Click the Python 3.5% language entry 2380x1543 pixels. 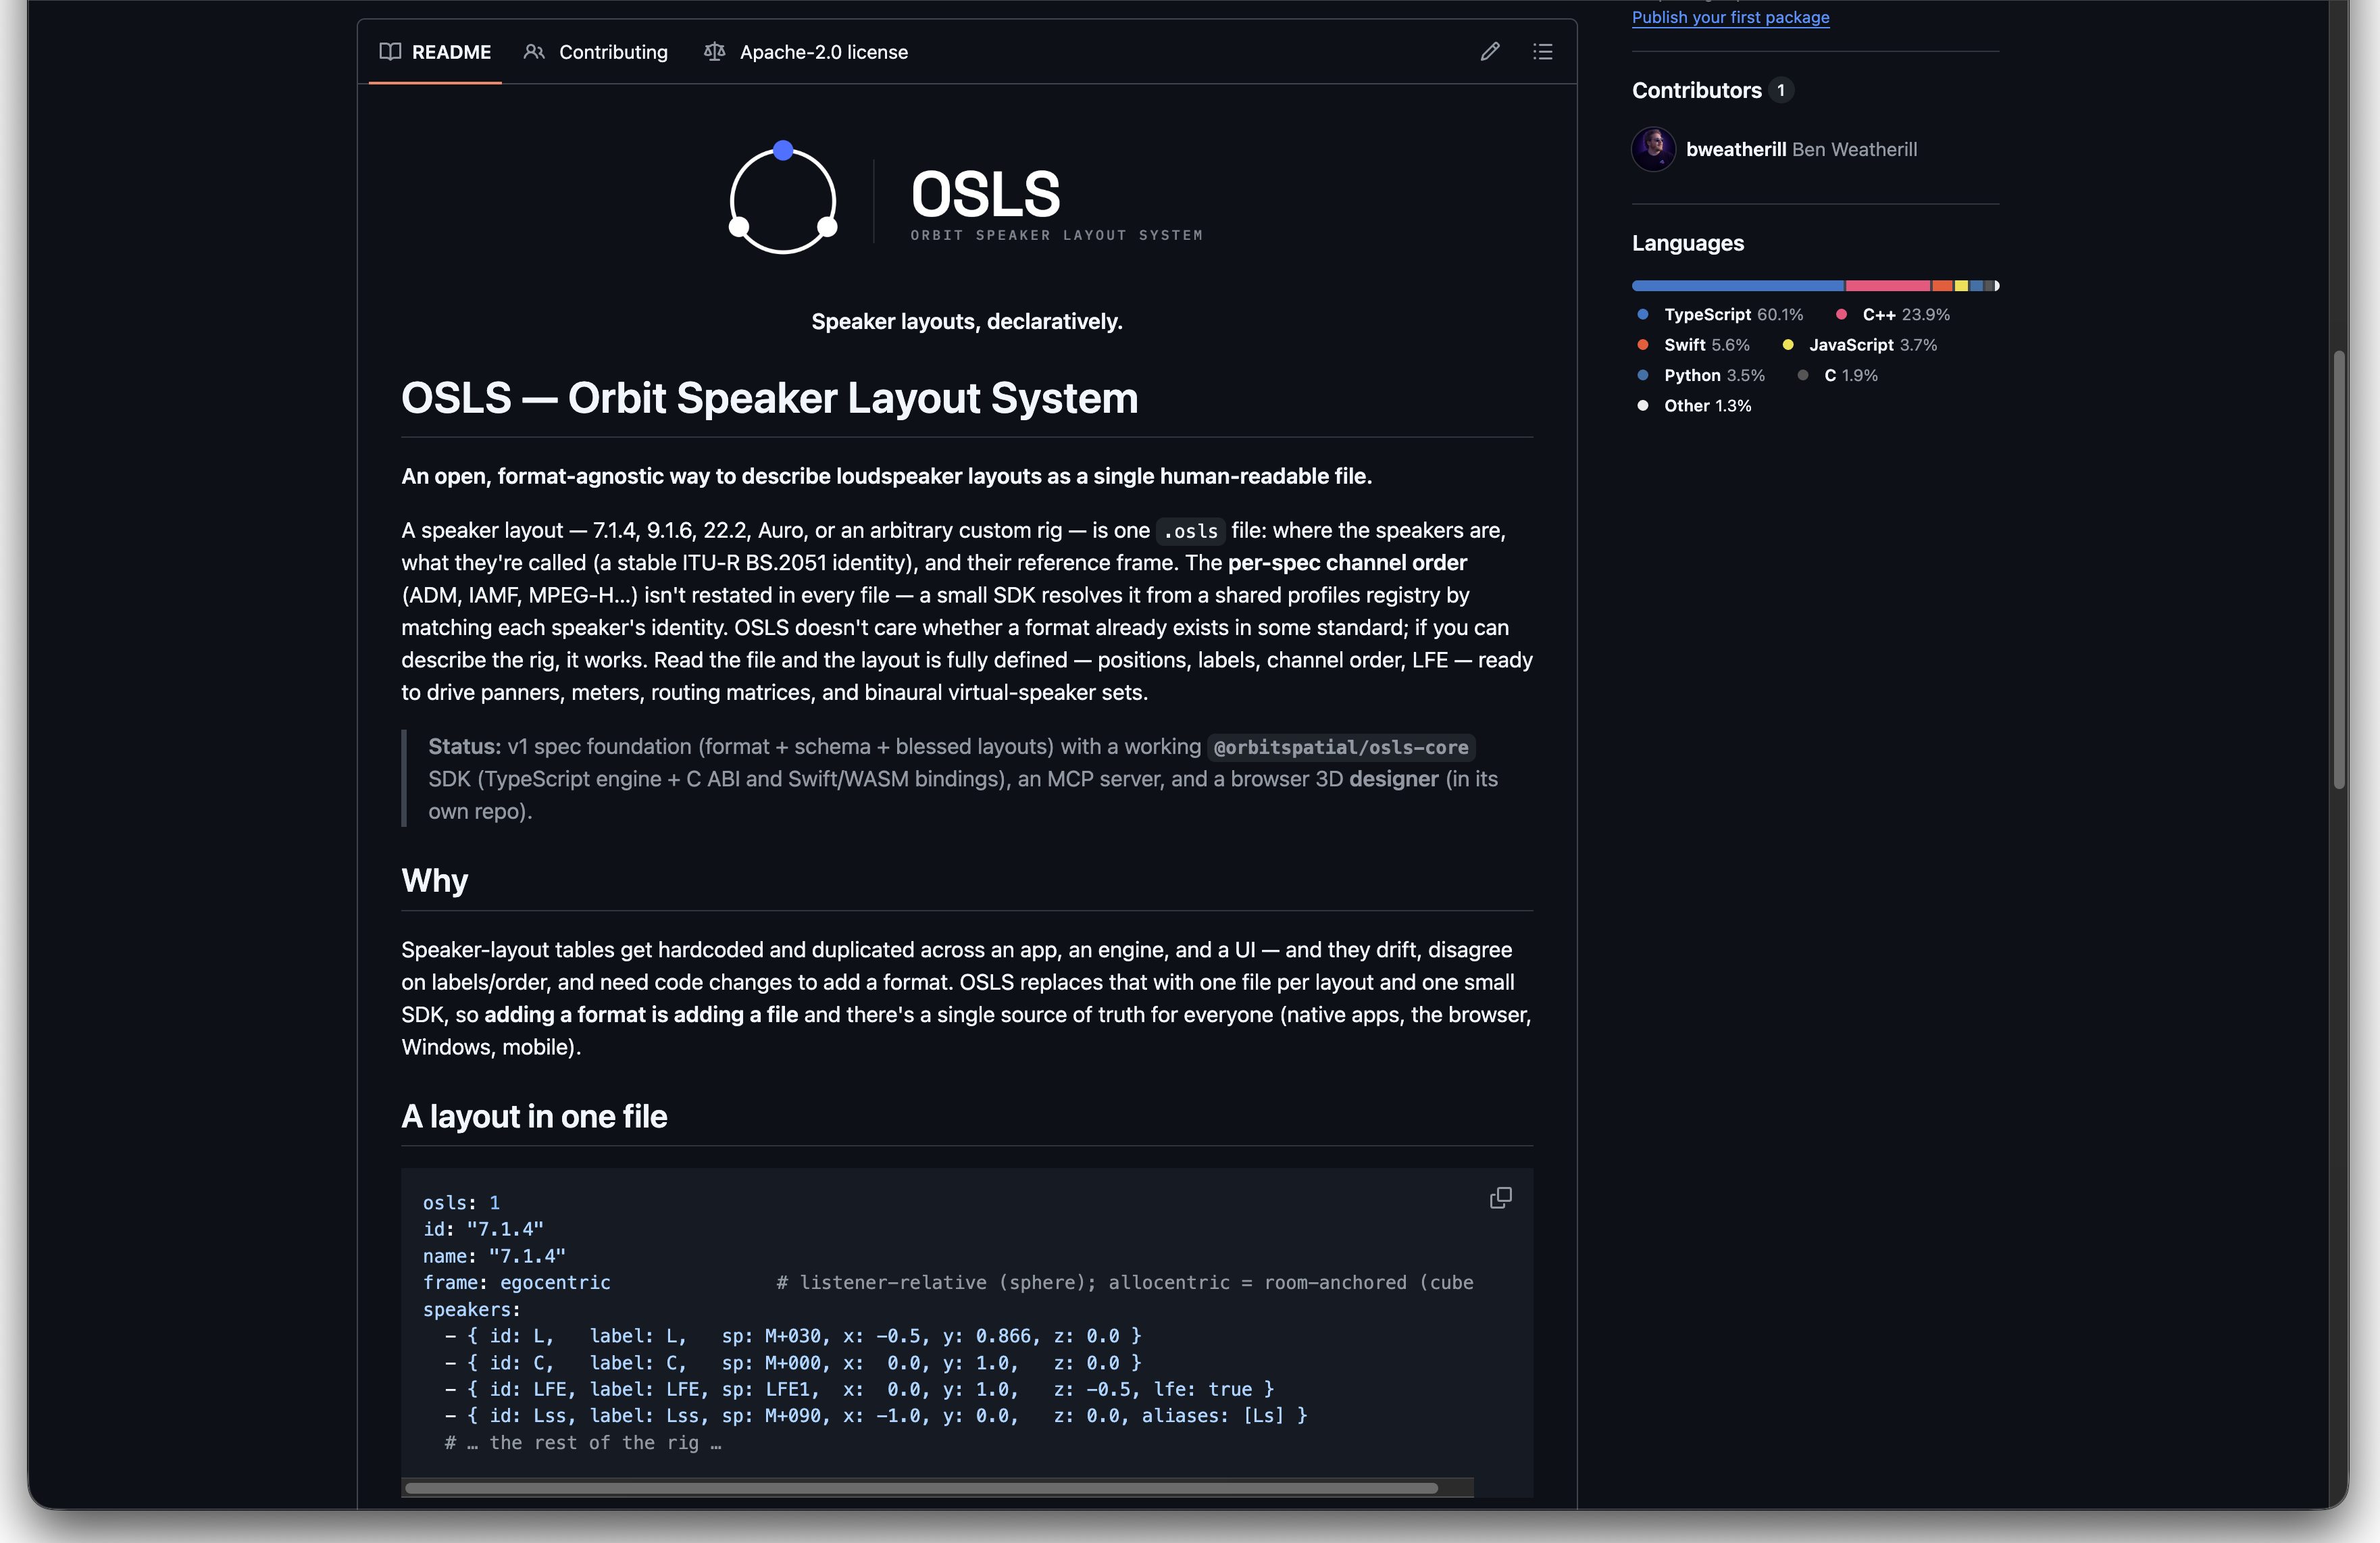(x=1701, y=375)
